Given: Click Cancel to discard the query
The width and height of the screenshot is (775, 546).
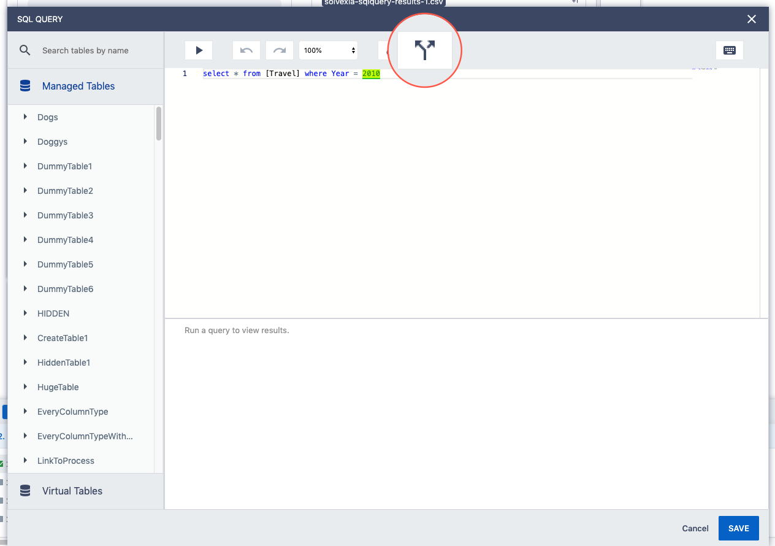Looking at the screenshot, I should [695, 528].
